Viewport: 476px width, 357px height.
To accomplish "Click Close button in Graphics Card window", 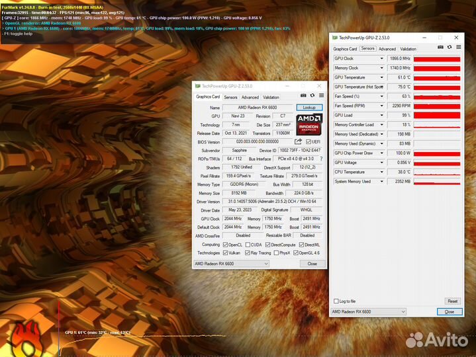I will pyautogui.click(x=312, y=264).
